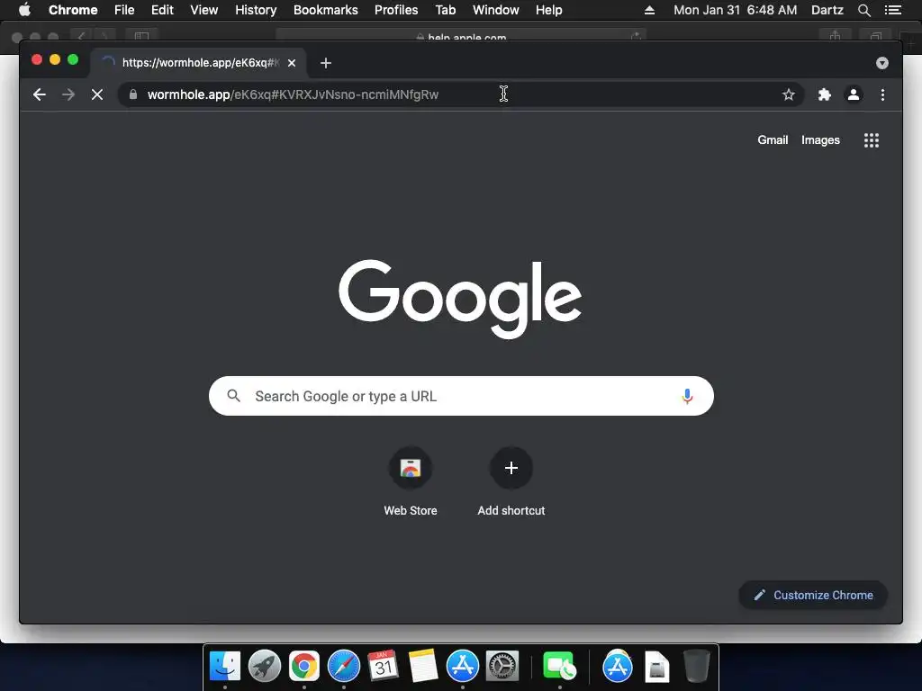Open Notes from the Dock
This screenshot has height=691, width=922.
click(x=423, y=667)
